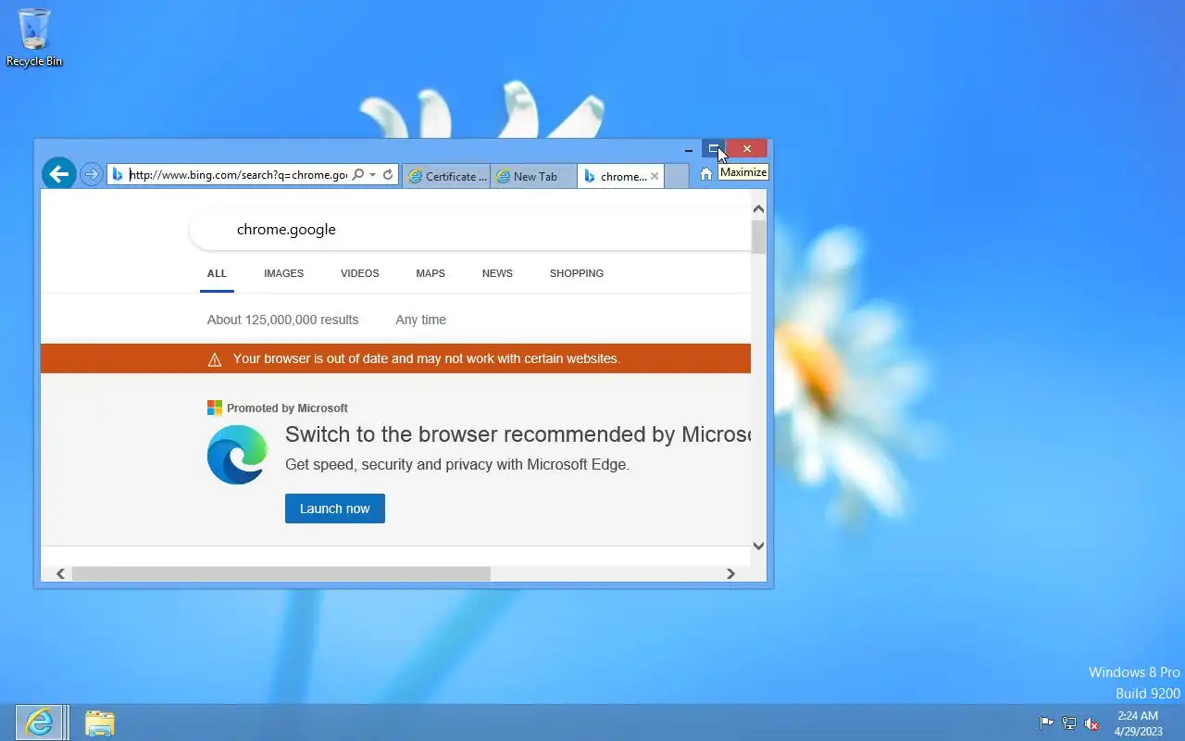This screenshot has height=741, width=1185.
Task: Click the warning triangle icon in banner
Action: 215,359
